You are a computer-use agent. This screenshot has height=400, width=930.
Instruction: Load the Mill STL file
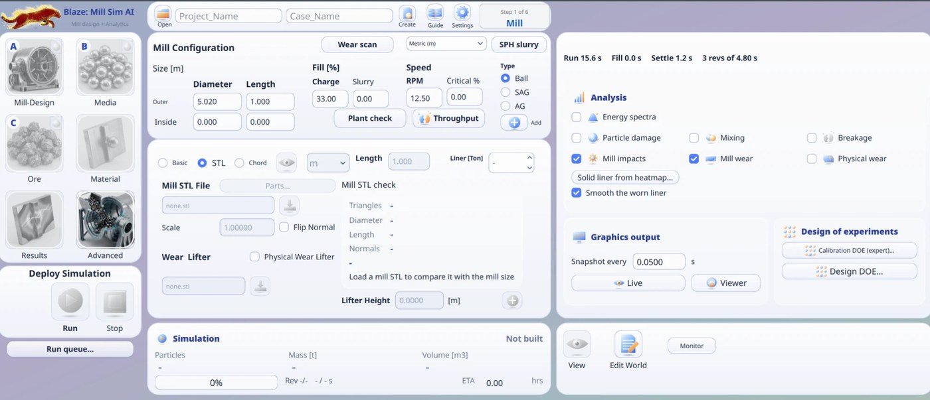coord(290,206)
